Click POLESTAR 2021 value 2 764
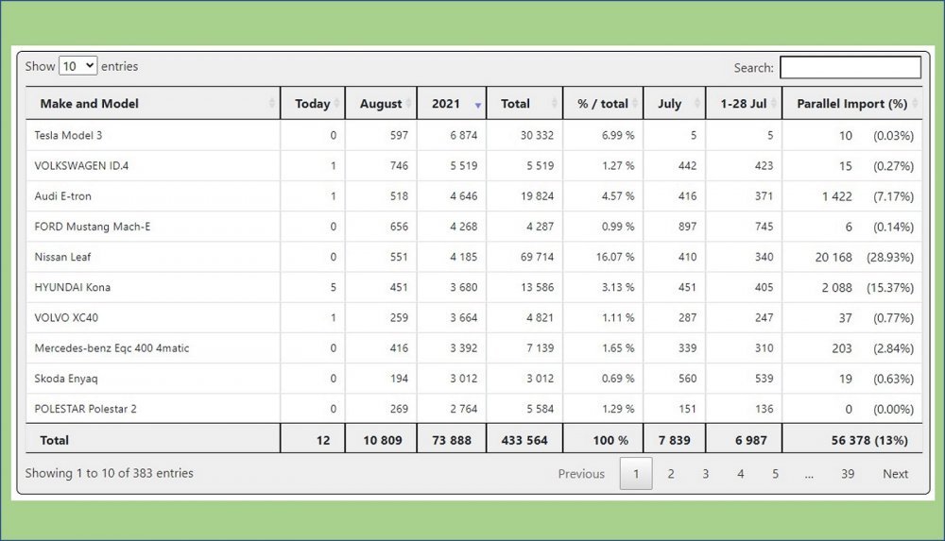The image size is (945, 541). click(x=463, y=409)
